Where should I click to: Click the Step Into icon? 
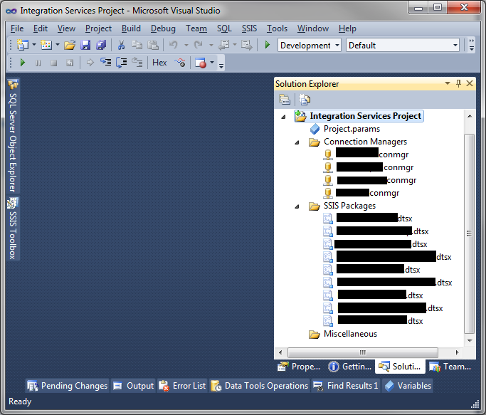pyautogui.click(x=106, y=63)
